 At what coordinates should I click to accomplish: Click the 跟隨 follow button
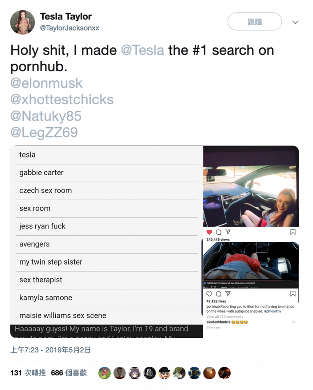(x=255, y=22)
